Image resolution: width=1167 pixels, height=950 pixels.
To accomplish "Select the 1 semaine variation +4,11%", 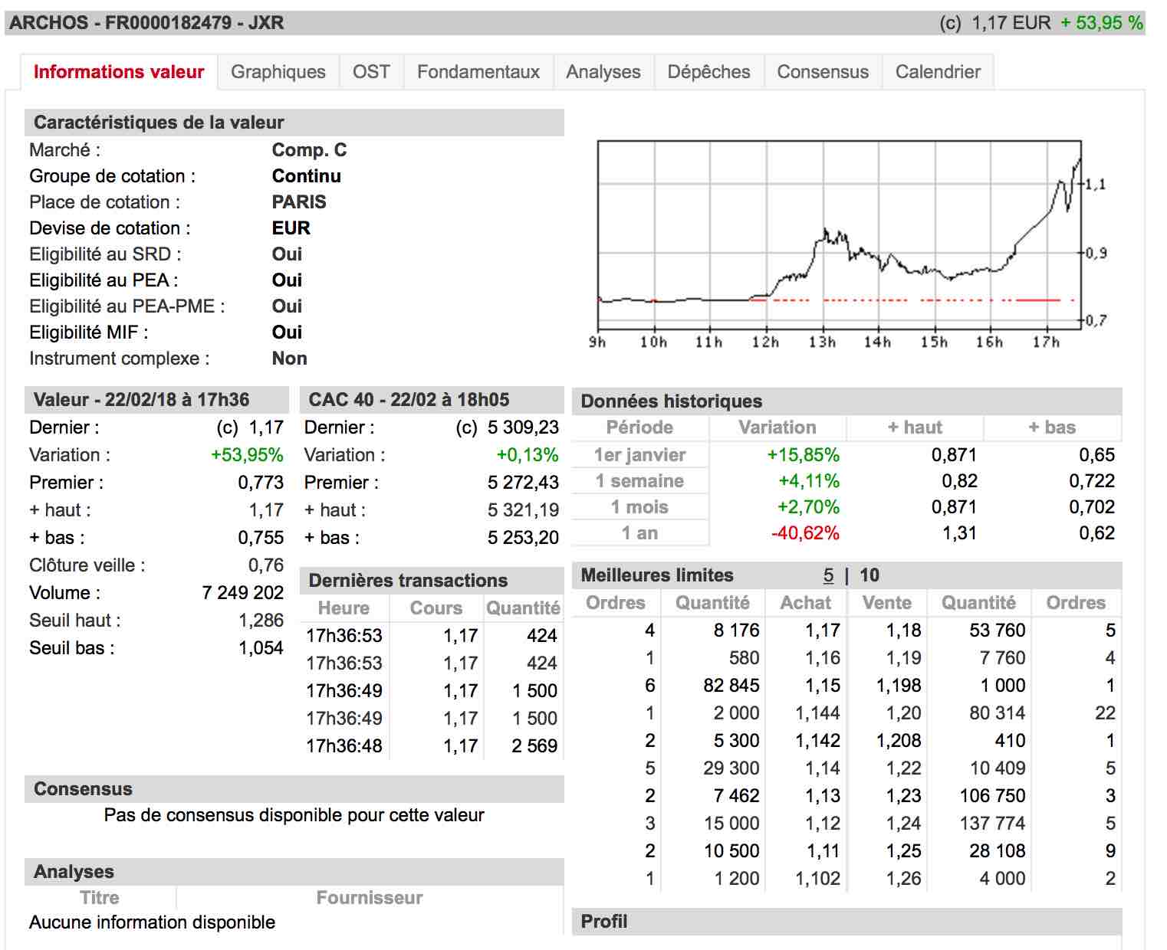I will [809, 481].
